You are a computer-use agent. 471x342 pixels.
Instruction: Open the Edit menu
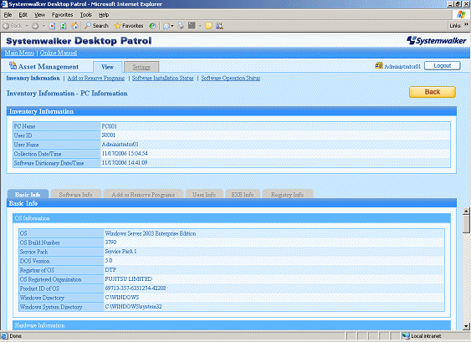[x=23, y=15]
